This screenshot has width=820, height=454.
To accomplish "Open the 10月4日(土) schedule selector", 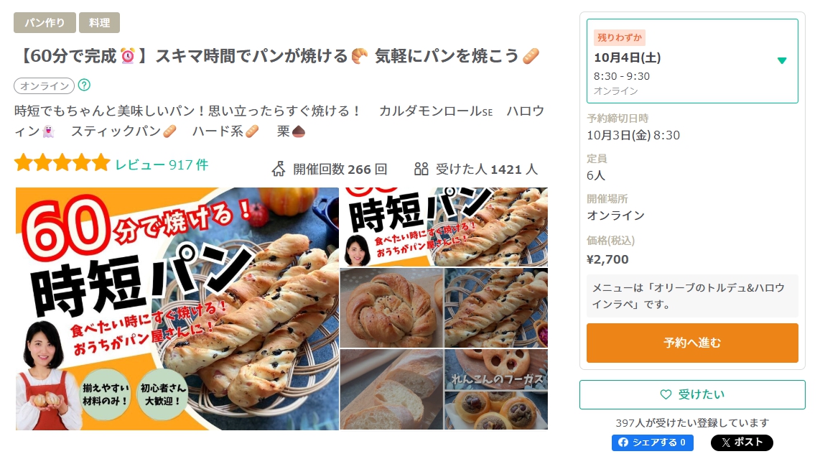I will (x=692, y=61).
